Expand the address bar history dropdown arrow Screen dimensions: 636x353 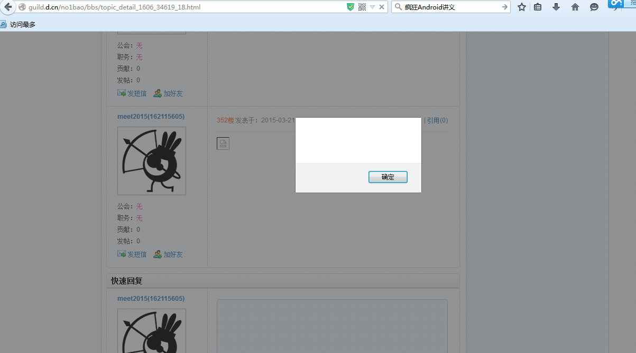[x=372, y=7]
